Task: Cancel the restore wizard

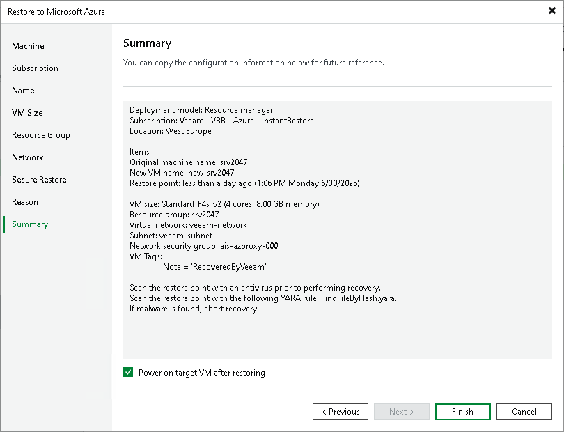Action: pyautogui.click(x=524, y=412)
